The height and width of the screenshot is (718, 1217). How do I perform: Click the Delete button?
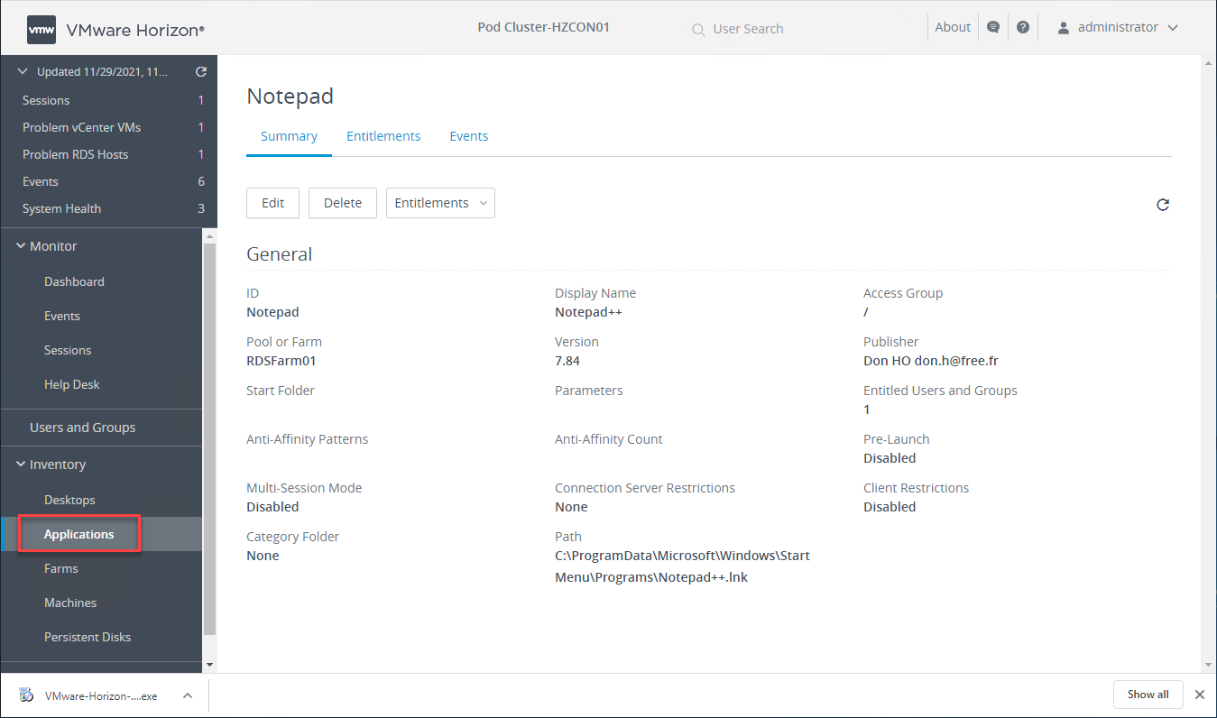343,203
